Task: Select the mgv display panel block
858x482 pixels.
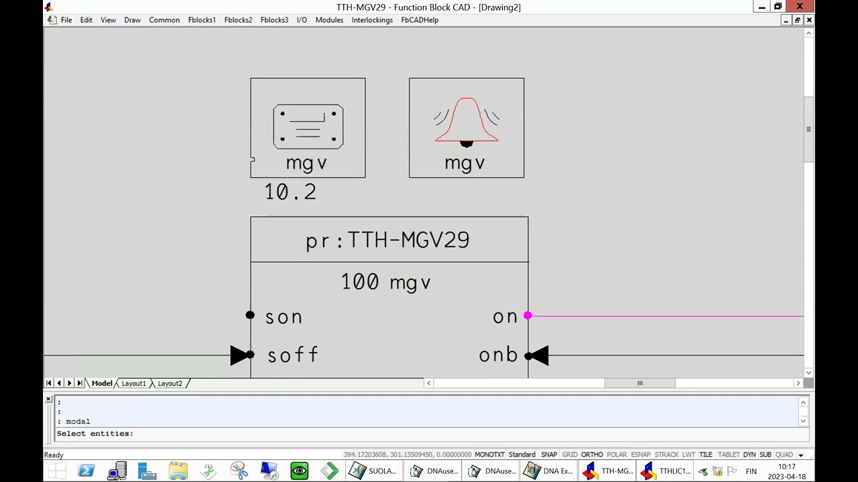Action: (308, 128)
